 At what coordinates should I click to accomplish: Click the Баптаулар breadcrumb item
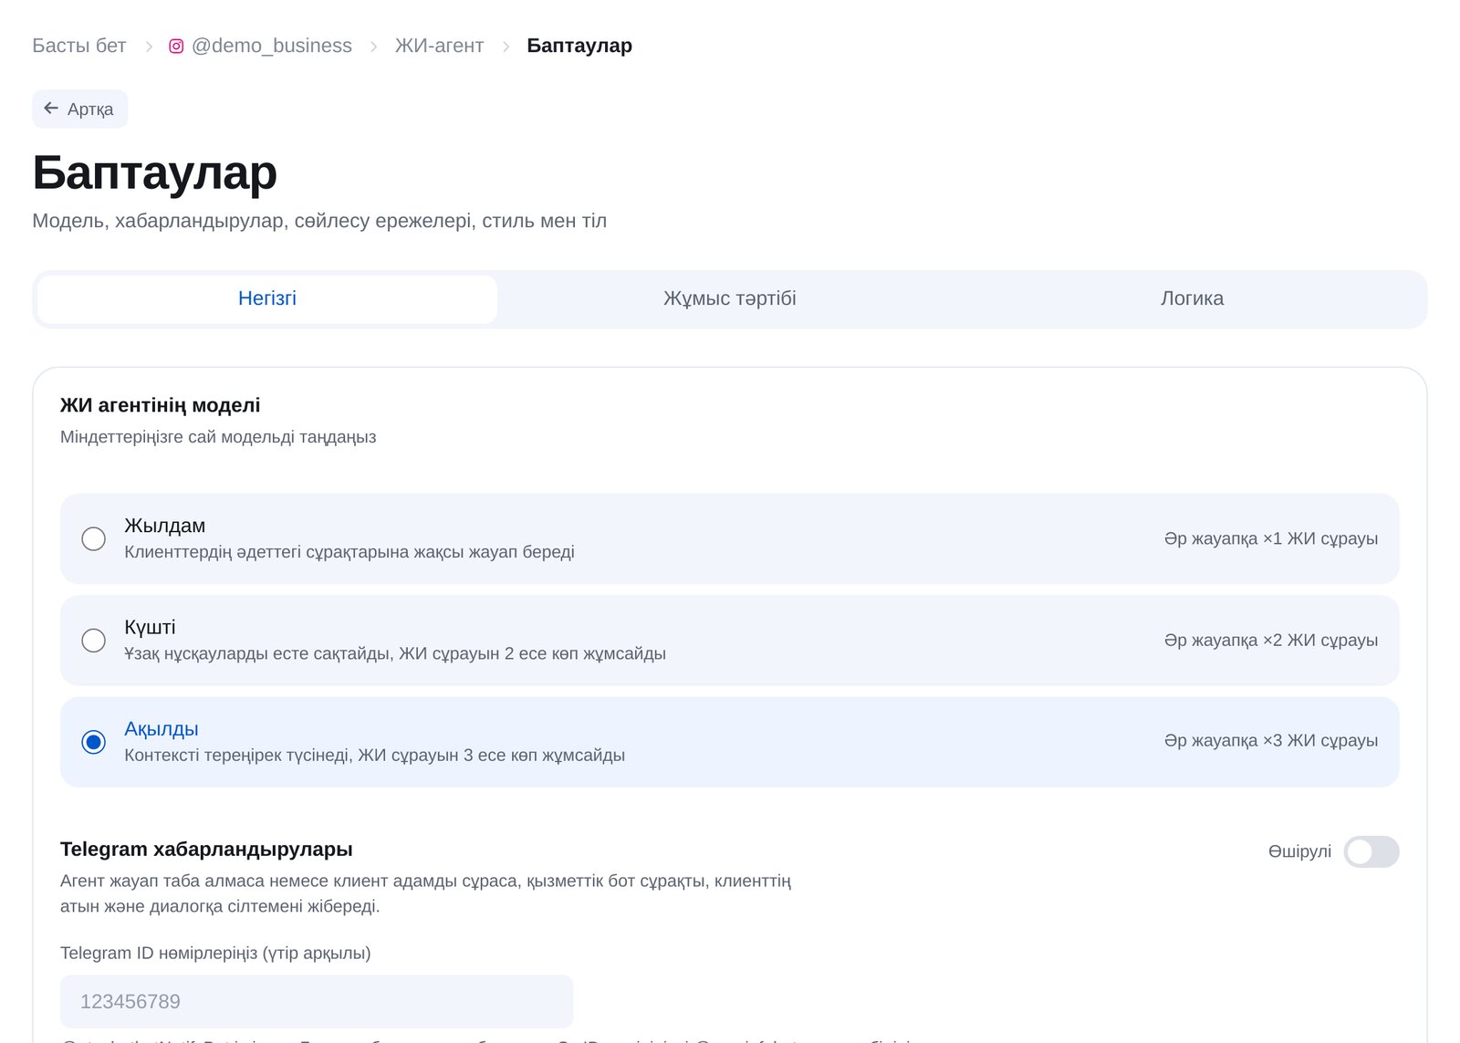579,46
